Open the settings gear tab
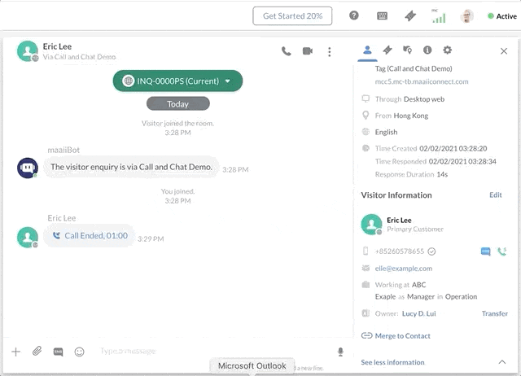Viewport: 521px width, 376px height. (x=447, y=50)
